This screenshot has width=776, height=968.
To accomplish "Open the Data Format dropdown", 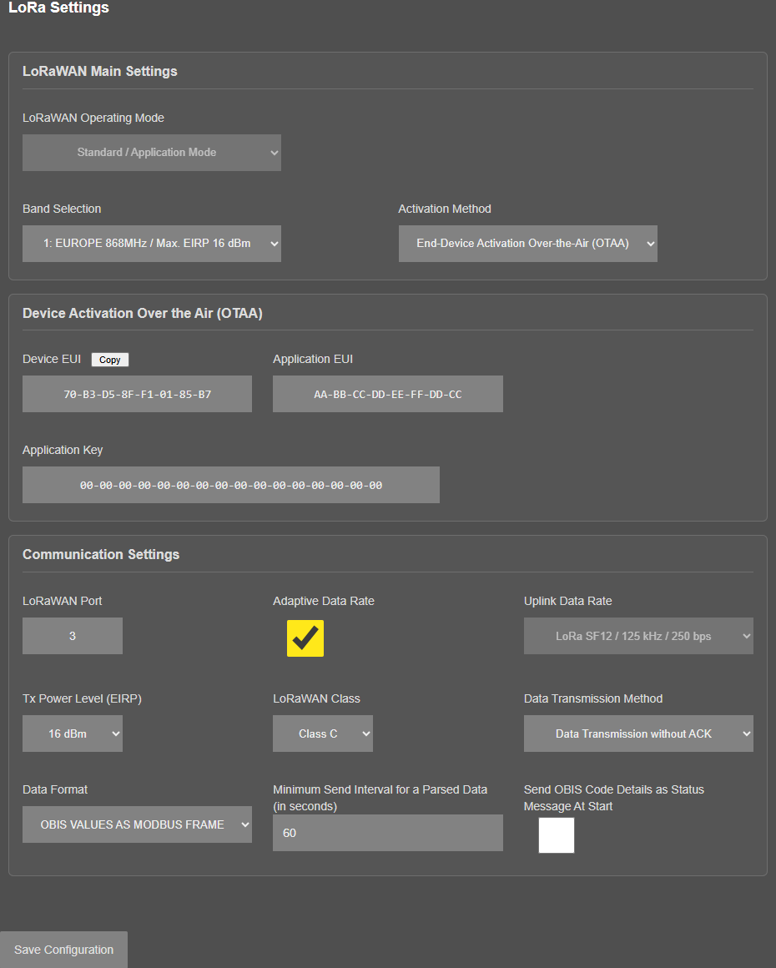I will tap(137, 824).
